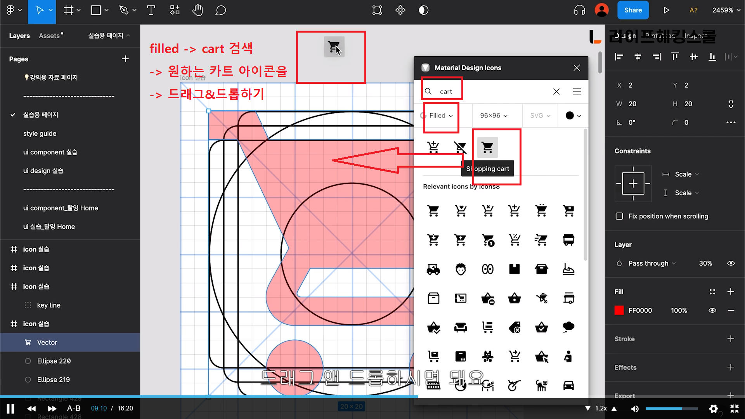The width and height of the screenshot is (745, 419).
Task: Enable Fix position when scrolling
Action: [x=619, y=216]
